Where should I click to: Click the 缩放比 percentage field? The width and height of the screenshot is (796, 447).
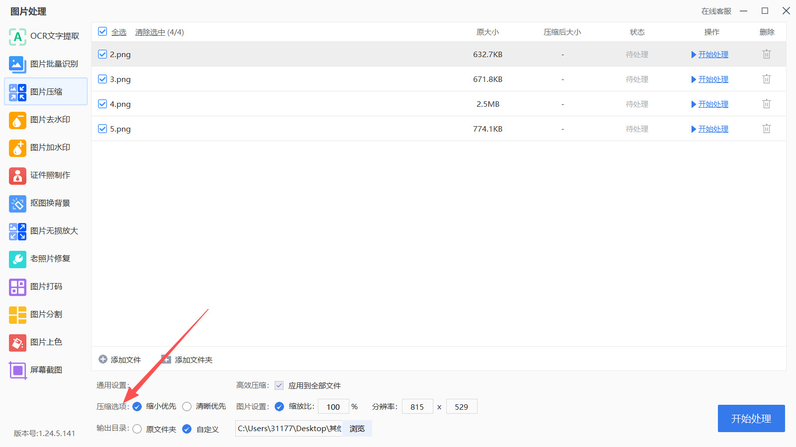click(x=333, y=407)
